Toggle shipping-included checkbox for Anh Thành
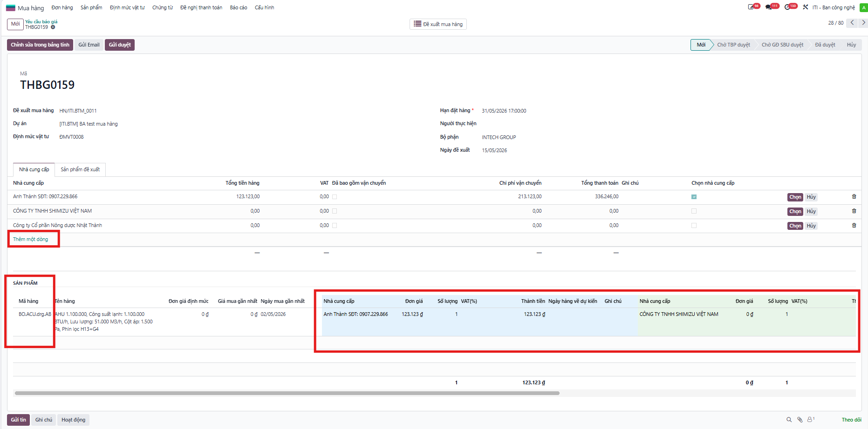 coord(335,197)
